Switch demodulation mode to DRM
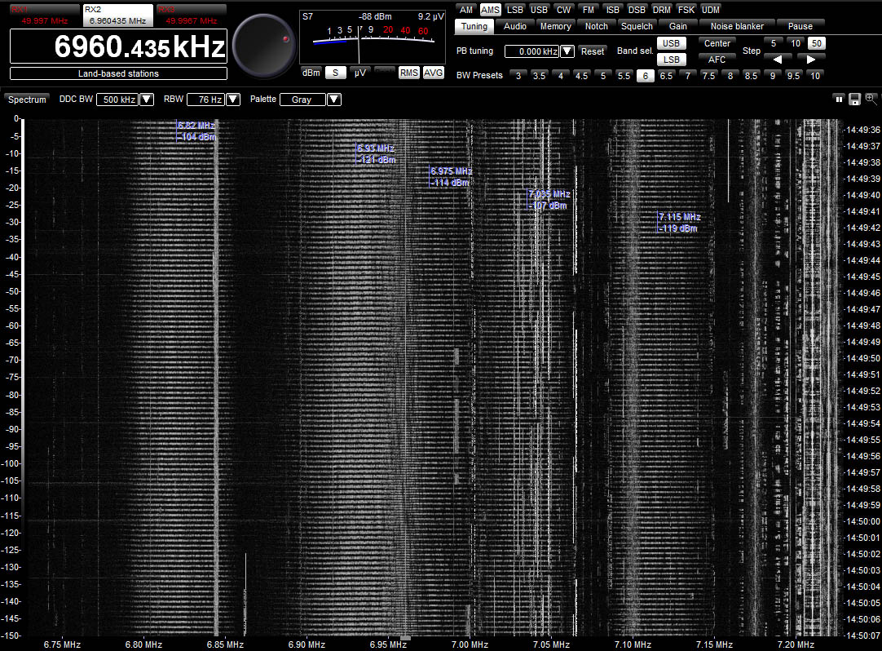The width and height of the screenshot is (882, 651). coord(662,10)
